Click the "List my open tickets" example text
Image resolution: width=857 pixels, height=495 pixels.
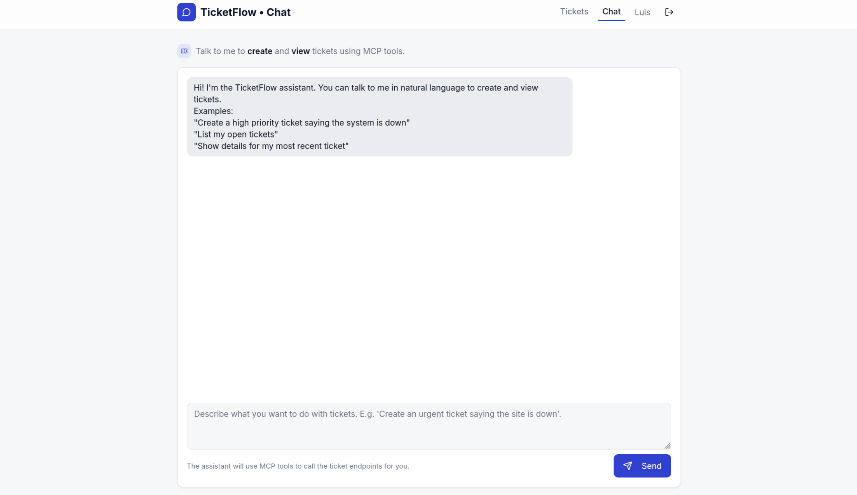(x=236, y=134)
